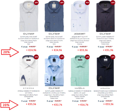Click the Eterna brand logo
119x111 pixels.
(x=29, y=88)
